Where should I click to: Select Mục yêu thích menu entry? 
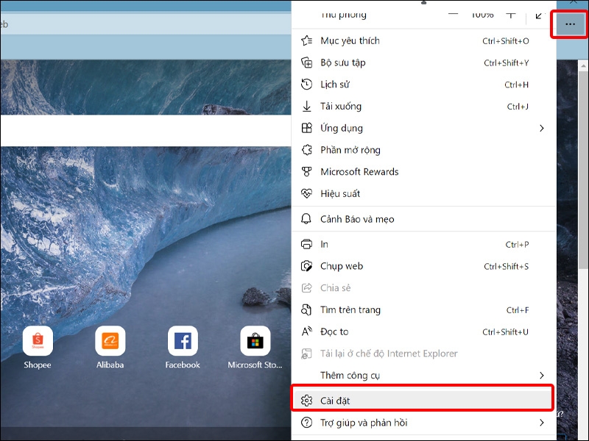(x=424, y=40)
